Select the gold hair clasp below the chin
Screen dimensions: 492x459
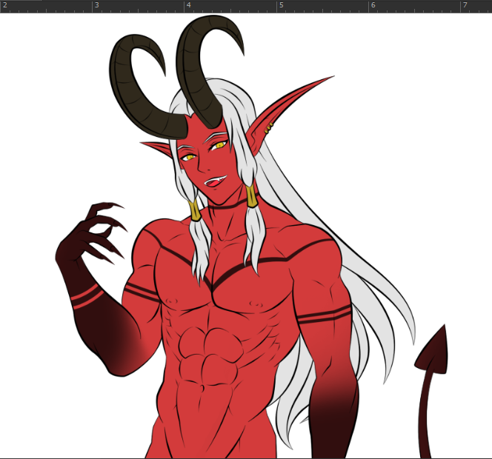pyautogui.click(x=195, y=210)
